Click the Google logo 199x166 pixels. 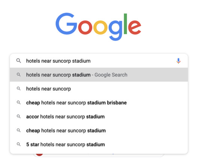point(98,27)
